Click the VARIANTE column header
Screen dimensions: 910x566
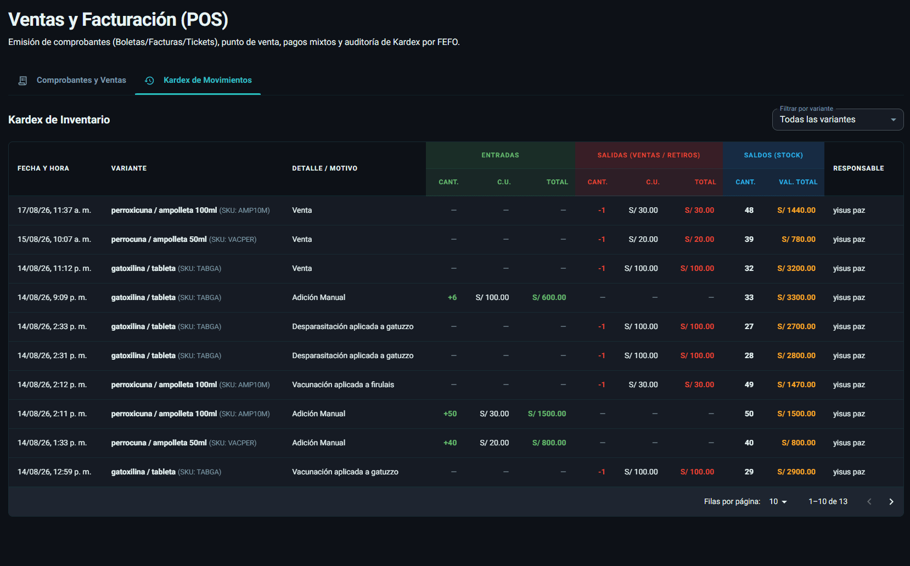129,168
